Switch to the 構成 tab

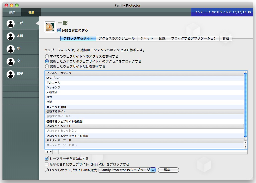31,12
